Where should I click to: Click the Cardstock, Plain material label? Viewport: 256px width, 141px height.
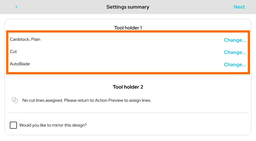25,39
